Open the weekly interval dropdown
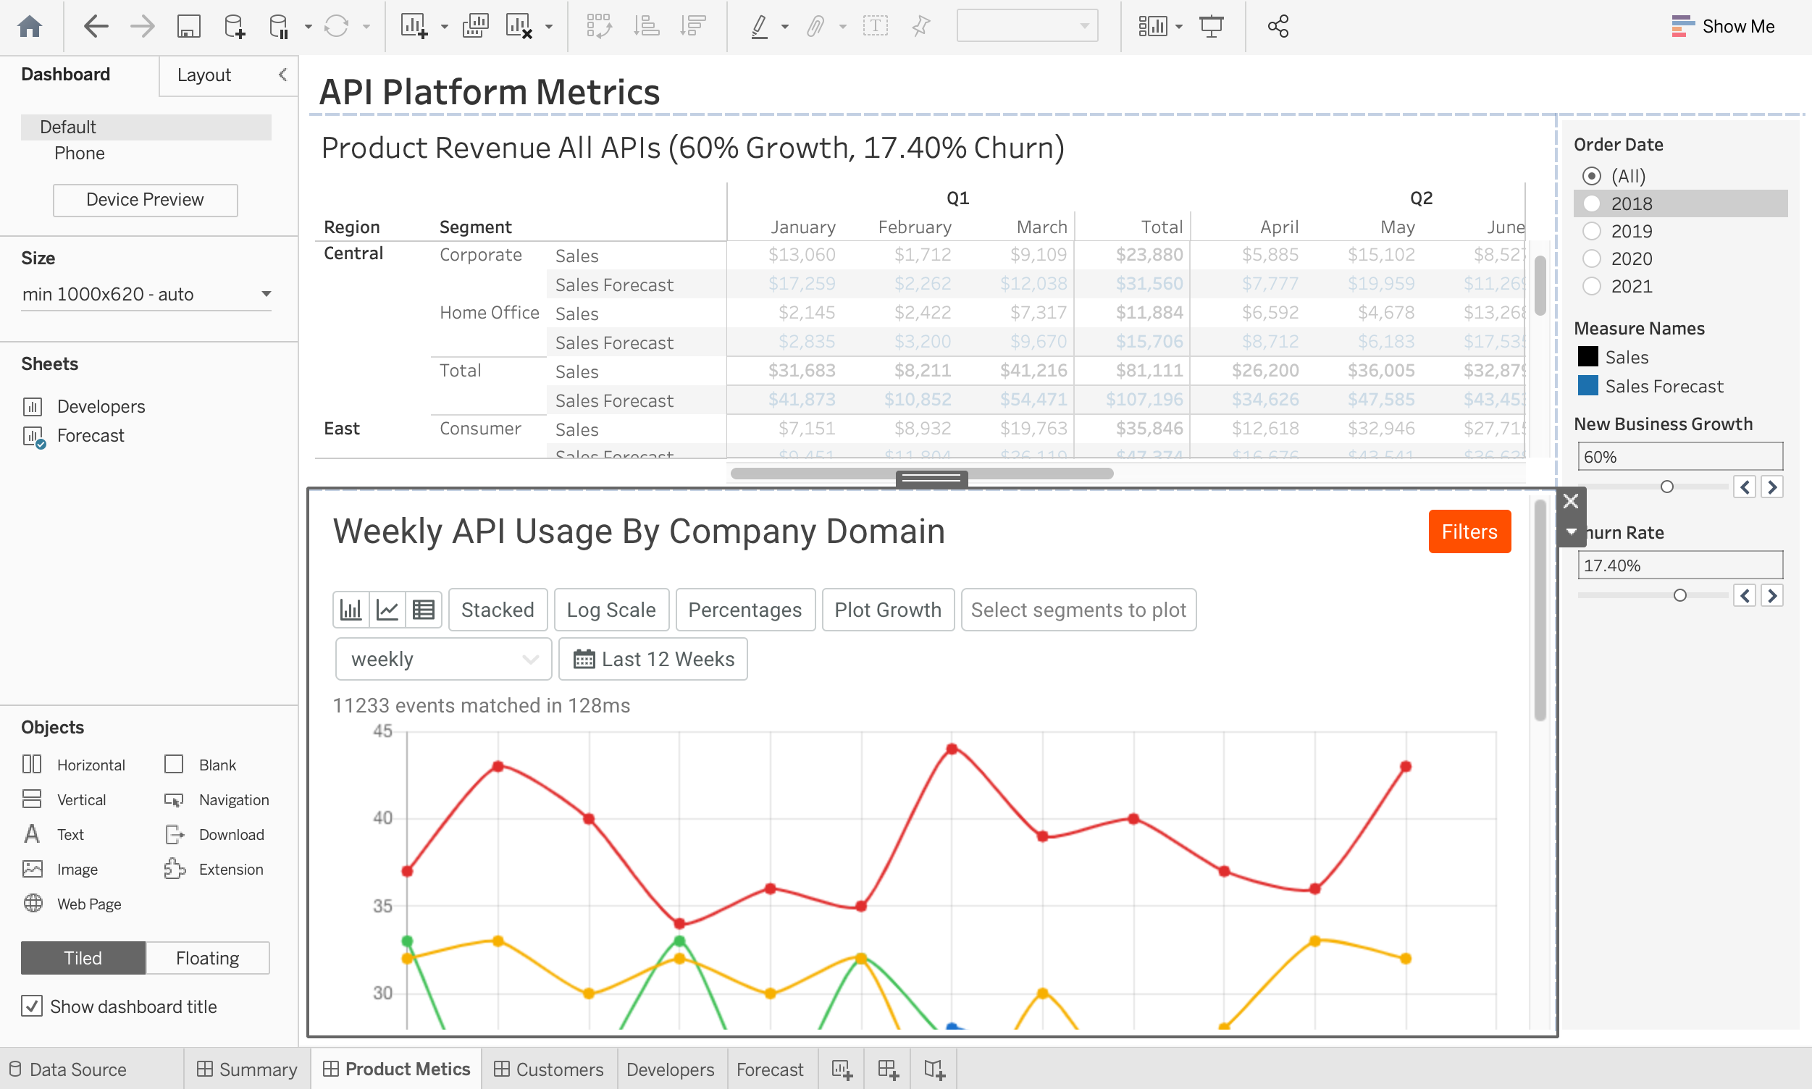This screenshot has width=1812, height=1089. point(443,659)
